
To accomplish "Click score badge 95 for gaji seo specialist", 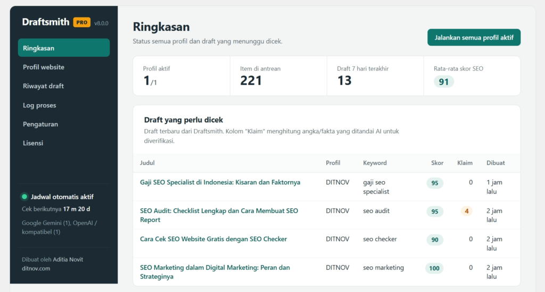I will [x=434, y=183].
